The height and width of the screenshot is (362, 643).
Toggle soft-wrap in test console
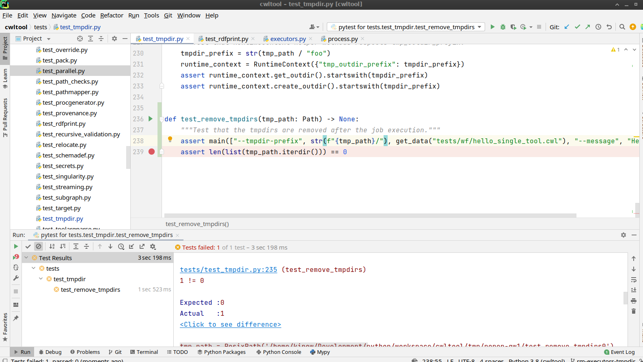point(634,280)
